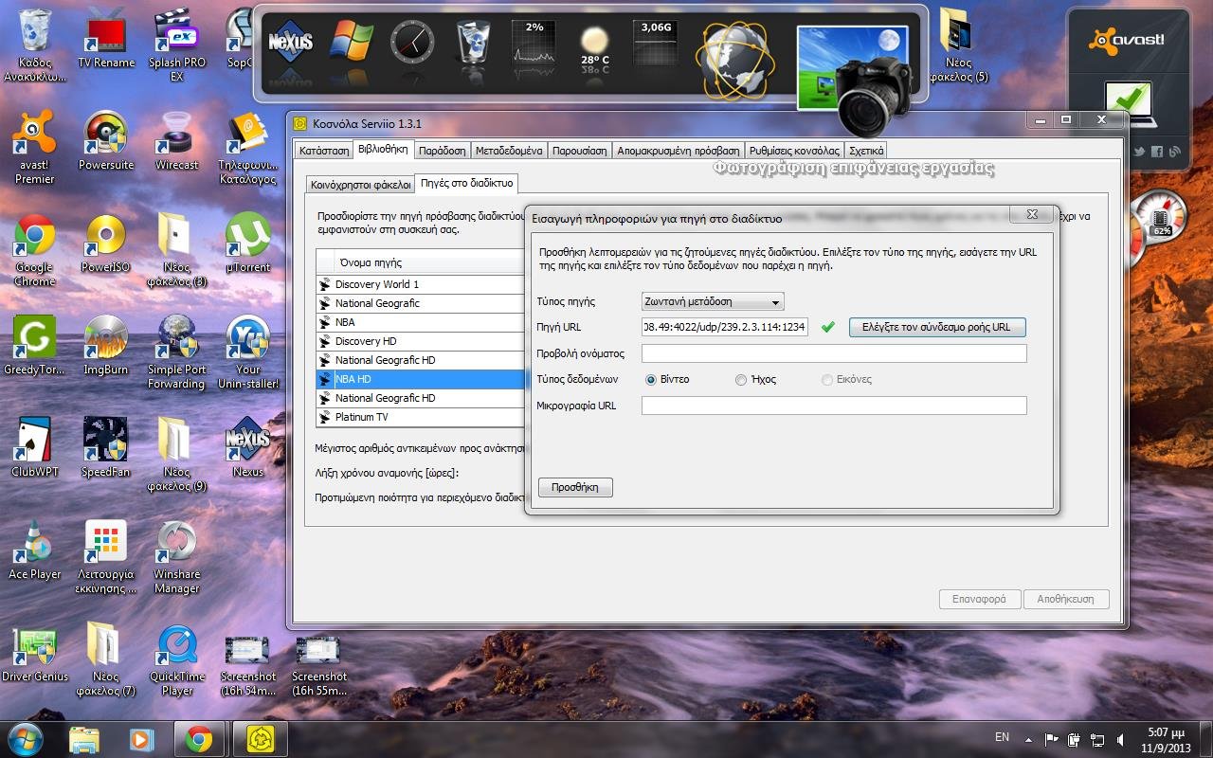Image resolution: width=1213 pixels, height=758 pixels.
Task: Open the Recycle Bin desktop icon
Action: click(35, 45)
